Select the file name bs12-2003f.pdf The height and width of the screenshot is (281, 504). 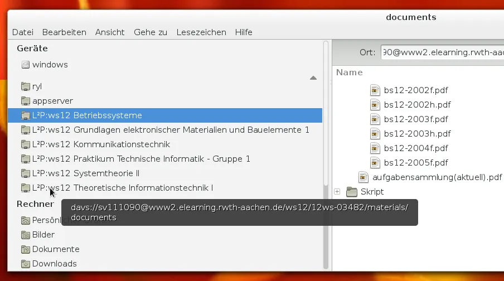[416, 119]
